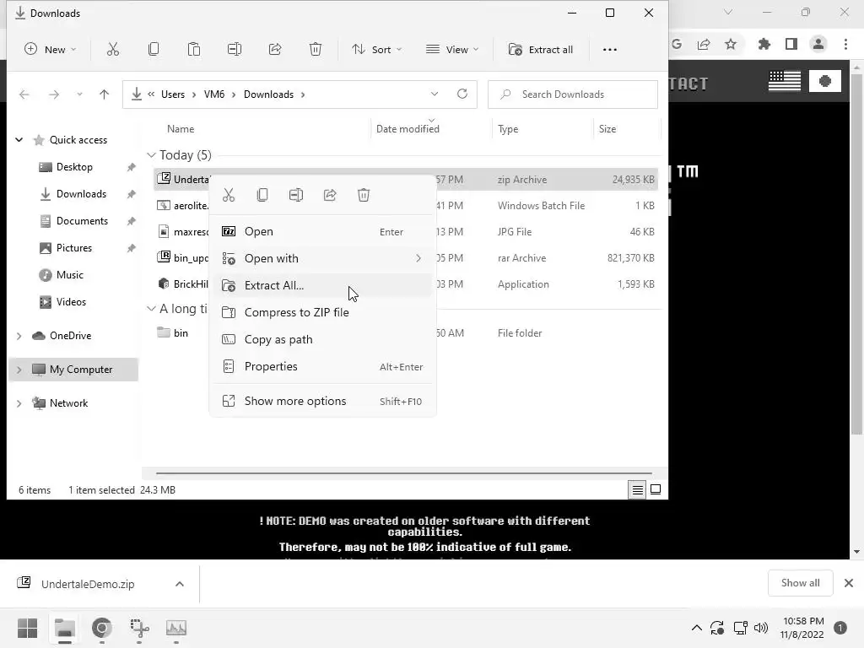Viewport: 864px width, 648px height.
Task: Open the View dropdown
Action: pos(452,50)
